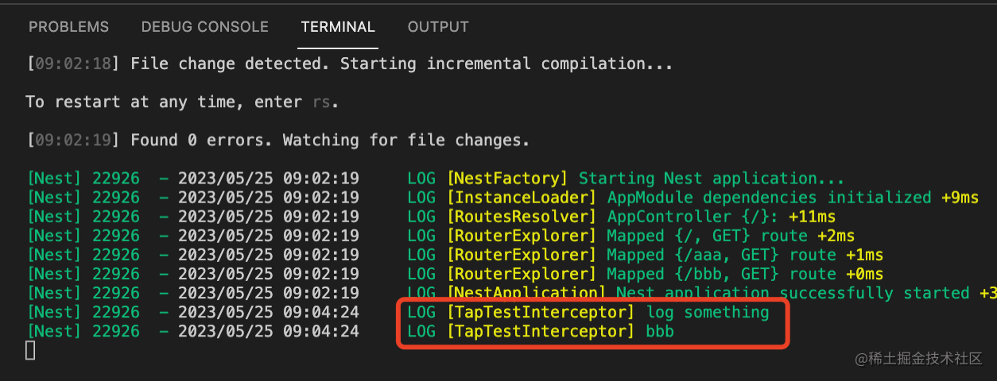Click the 09:02:18 timestamp
The image size is (997, 381).
tap(73, 63)
